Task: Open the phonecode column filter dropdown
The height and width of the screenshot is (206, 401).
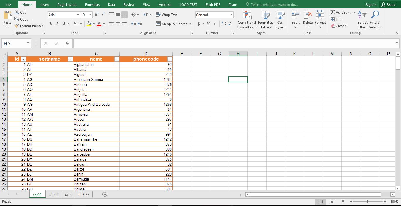Action: (x=169, y=59)
